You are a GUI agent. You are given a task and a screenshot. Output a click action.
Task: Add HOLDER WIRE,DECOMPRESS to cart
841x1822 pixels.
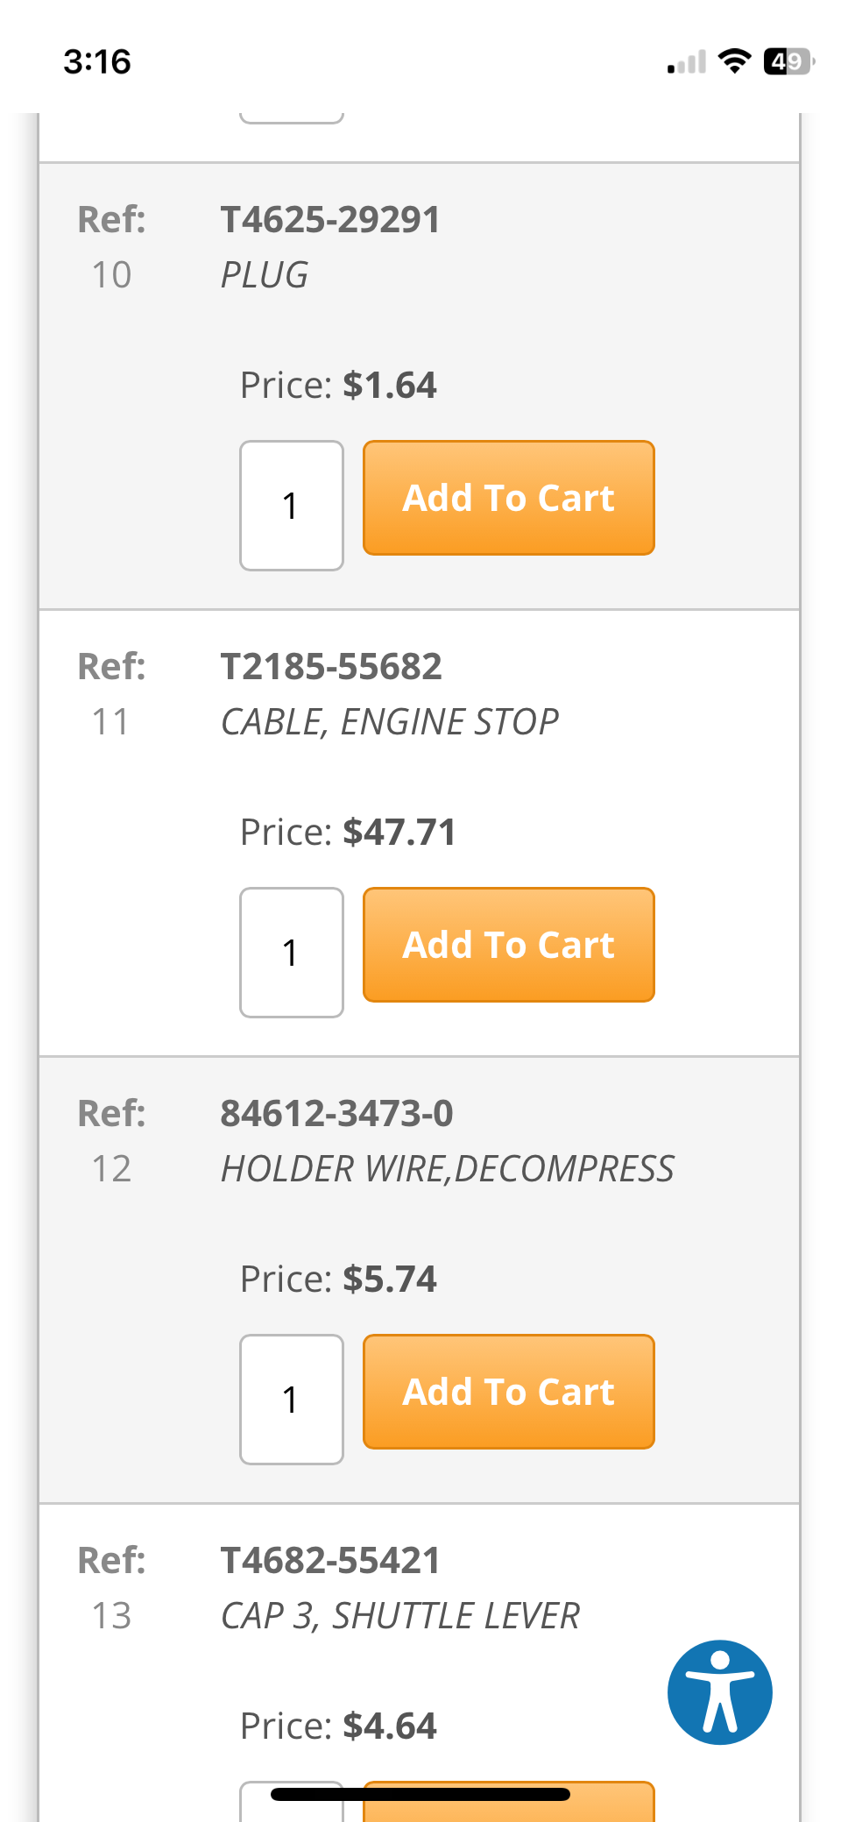(508, 1392)
